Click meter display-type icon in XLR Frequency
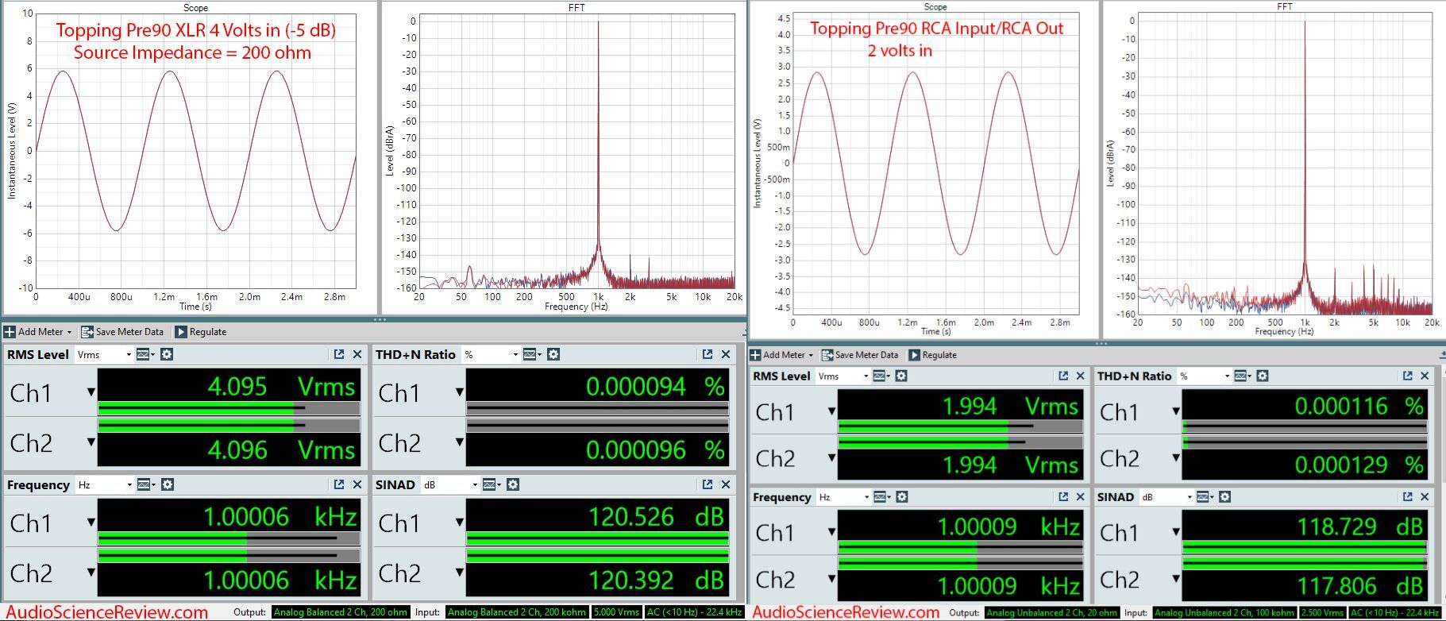The image size is (1446, 621). 145,484
